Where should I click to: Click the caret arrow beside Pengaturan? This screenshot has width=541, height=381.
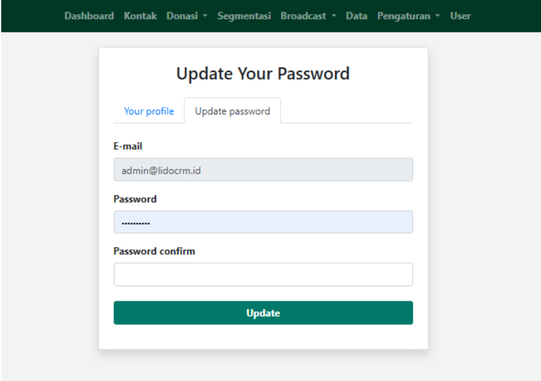point(438,16)
